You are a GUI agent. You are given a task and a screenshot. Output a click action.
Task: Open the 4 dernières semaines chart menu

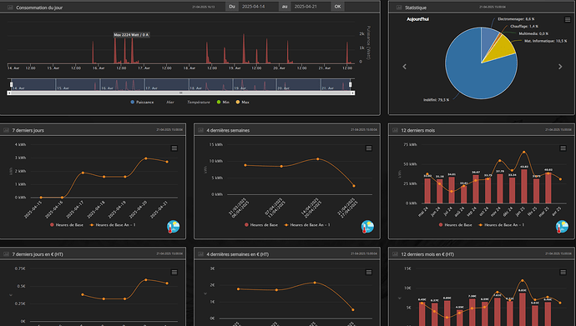[368, 148]
